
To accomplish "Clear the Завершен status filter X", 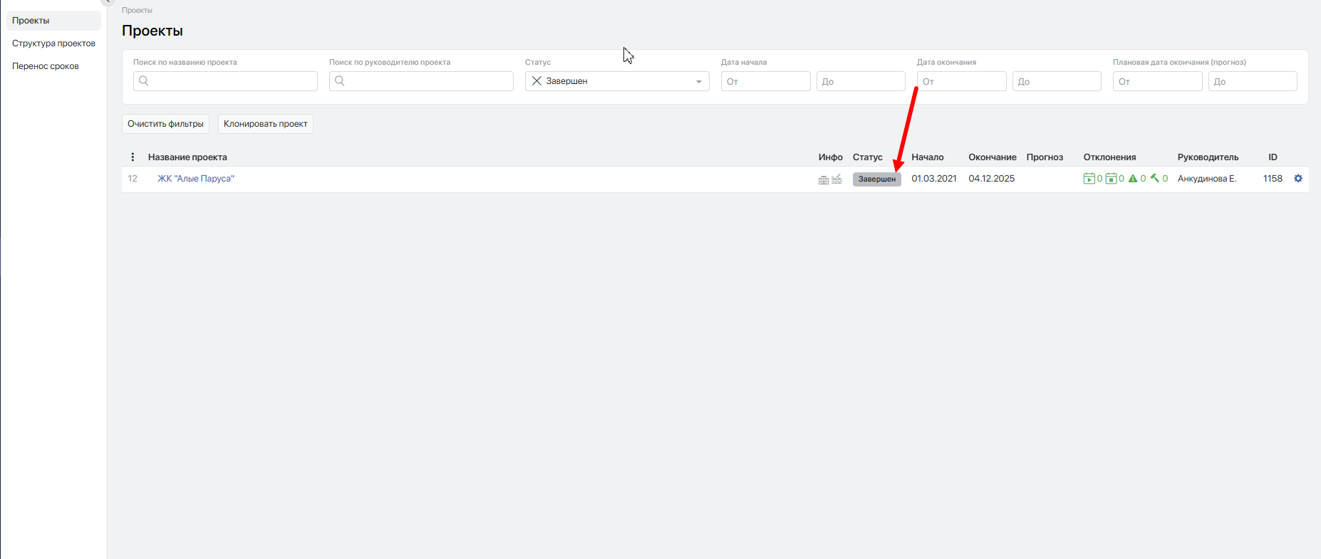I will [537, 81].
